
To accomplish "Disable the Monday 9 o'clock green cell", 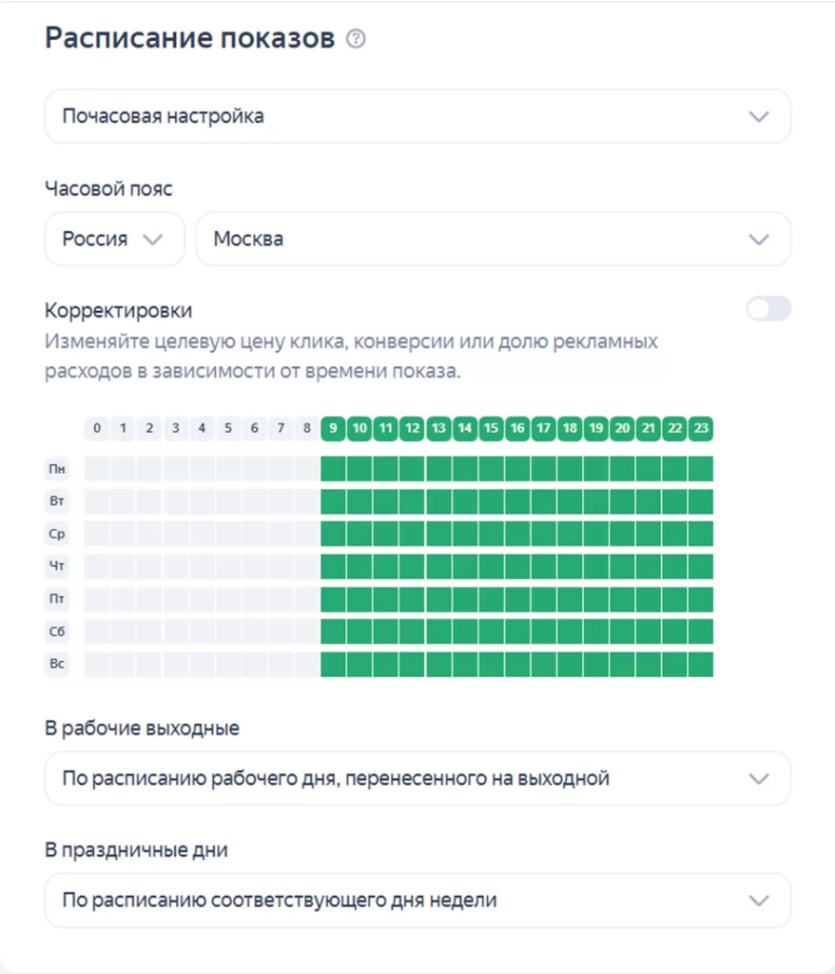I will click(334, 469).
